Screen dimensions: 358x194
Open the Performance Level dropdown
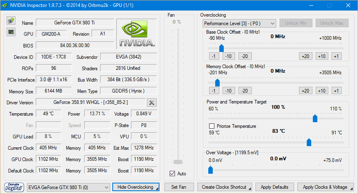[239, 24]
